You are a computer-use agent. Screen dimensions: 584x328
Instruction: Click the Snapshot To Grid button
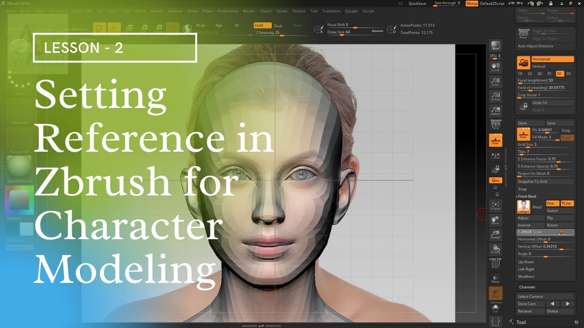coord(545,181)
